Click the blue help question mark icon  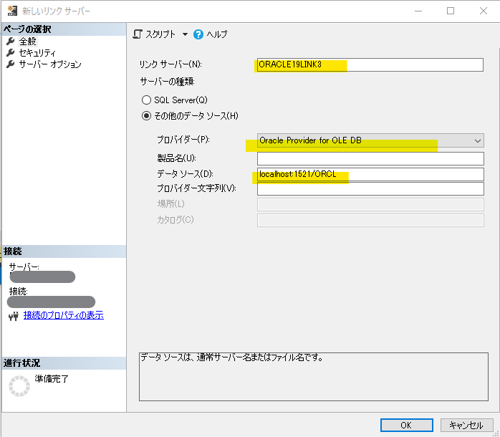[x=198, y=34]
